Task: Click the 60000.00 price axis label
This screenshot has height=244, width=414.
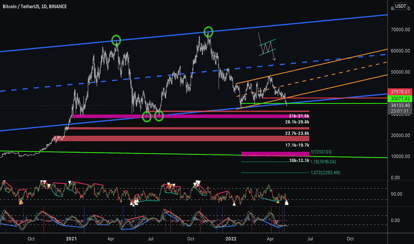Action: (400, 51)
